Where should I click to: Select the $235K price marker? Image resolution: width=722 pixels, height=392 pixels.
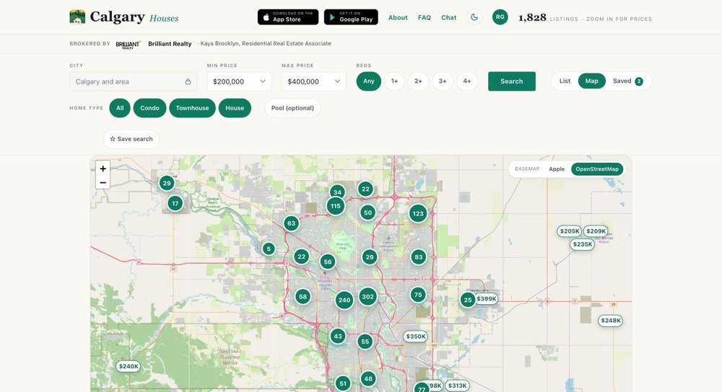click(583, 244)
